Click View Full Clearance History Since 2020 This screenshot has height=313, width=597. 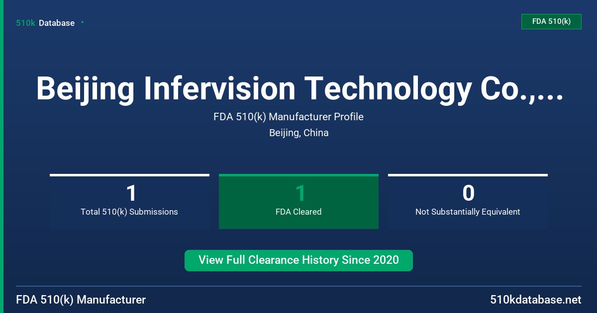(x=298, y=260)
